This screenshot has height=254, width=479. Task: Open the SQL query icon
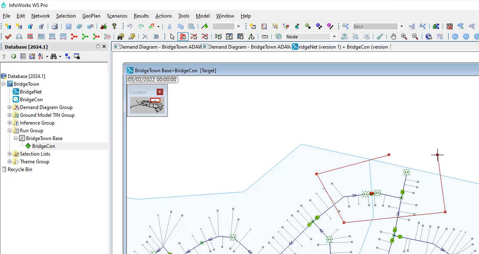click(x=30, y=37)
